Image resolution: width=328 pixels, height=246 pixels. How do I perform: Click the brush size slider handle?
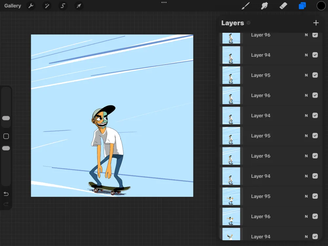(6, 118)
